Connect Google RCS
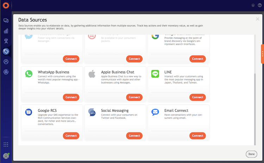264x163 pixels. pos(71,136)
